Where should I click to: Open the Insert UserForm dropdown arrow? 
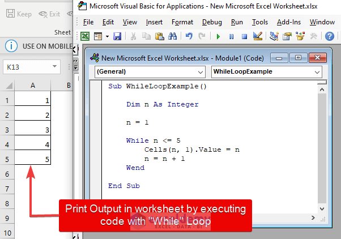[x=107, y=36]
